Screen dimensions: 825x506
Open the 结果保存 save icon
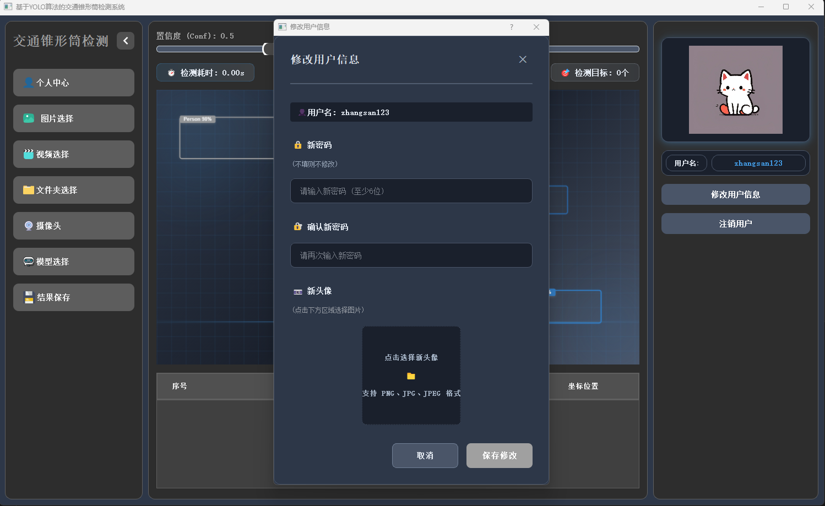(x=29, y=297)
